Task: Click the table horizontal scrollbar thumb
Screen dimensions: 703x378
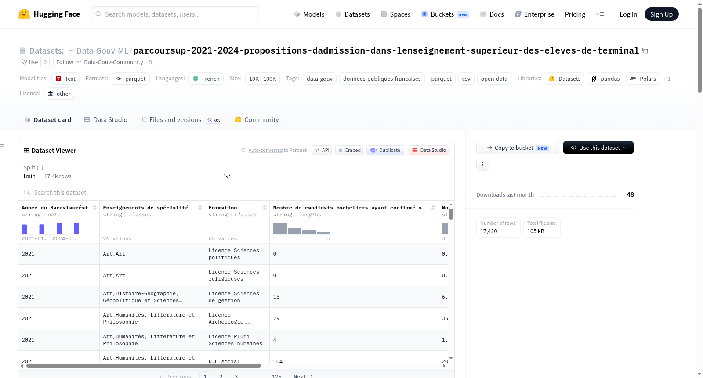Action: (x=144, y=366)
